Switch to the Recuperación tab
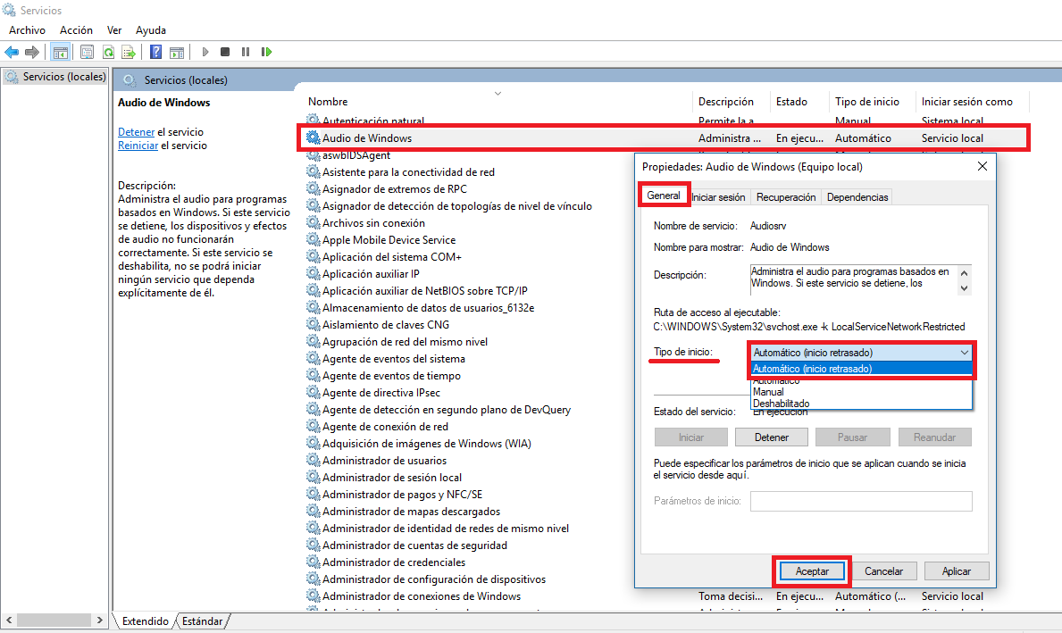The height and width of the screenshot is (633, 1062). click(786, 197)
